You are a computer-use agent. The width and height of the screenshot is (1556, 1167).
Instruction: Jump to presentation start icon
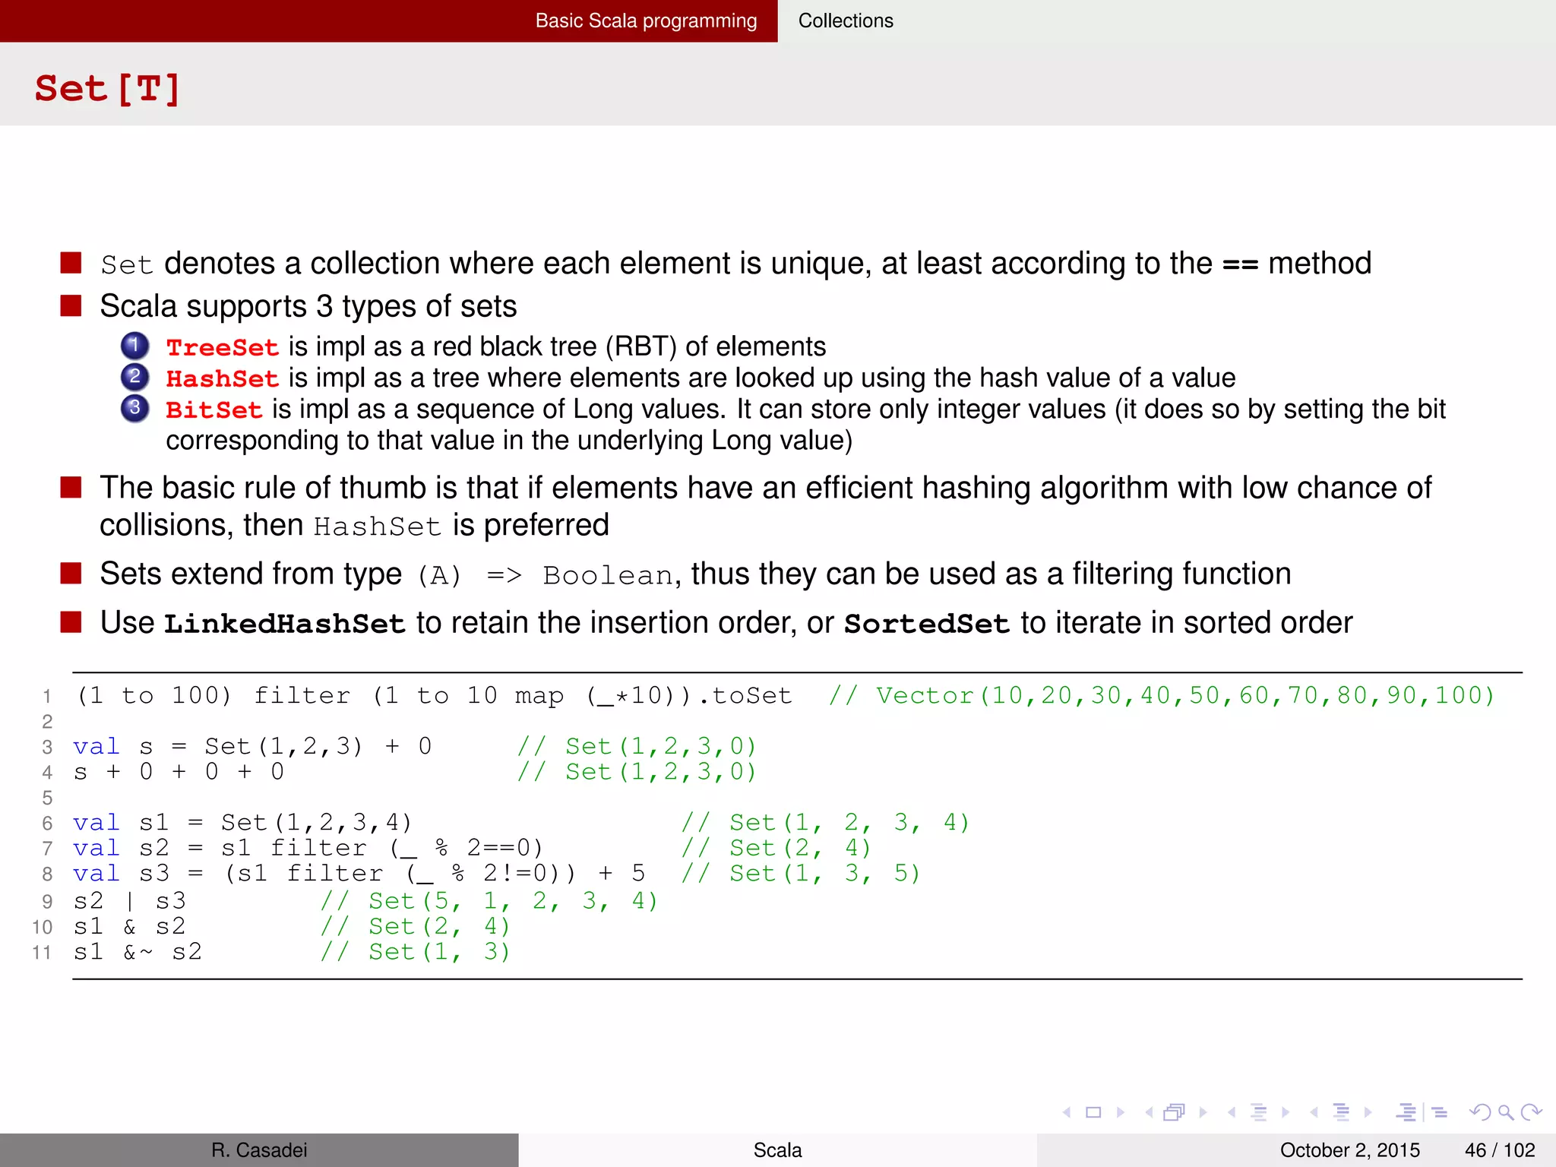pos(1406,1112)
